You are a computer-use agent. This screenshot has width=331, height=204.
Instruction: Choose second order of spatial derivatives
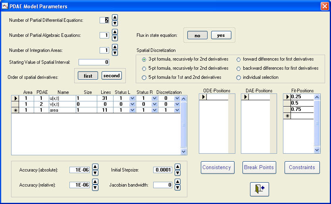click(x=112, y=76)
